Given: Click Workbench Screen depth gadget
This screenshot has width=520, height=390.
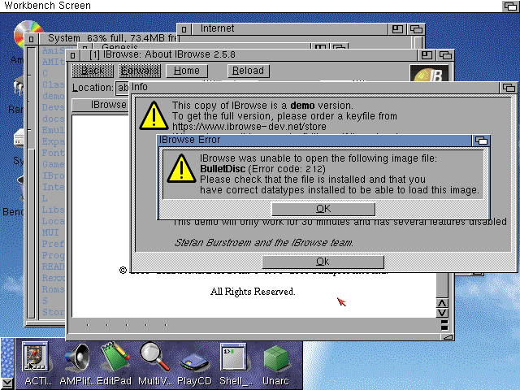Looking at the screenshot, I should click(x=511, y=6).
